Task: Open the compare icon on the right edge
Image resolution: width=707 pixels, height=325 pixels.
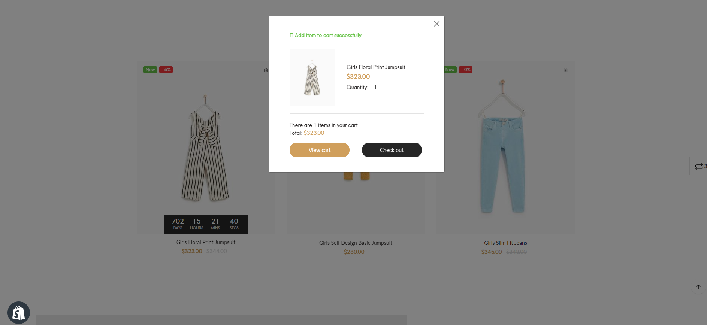Action: (x=699, y=166)
